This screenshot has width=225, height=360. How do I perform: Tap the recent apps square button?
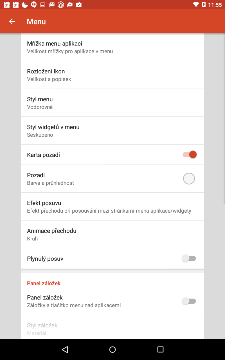point(160,349)
